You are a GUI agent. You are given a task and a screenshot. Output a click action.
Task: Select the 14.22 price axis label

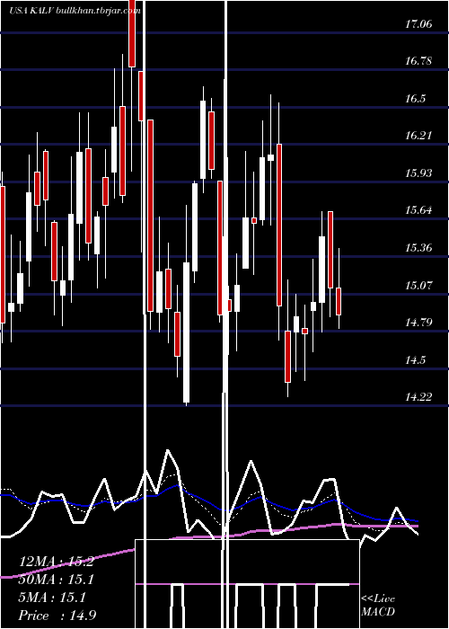click(x=418, y=397)
